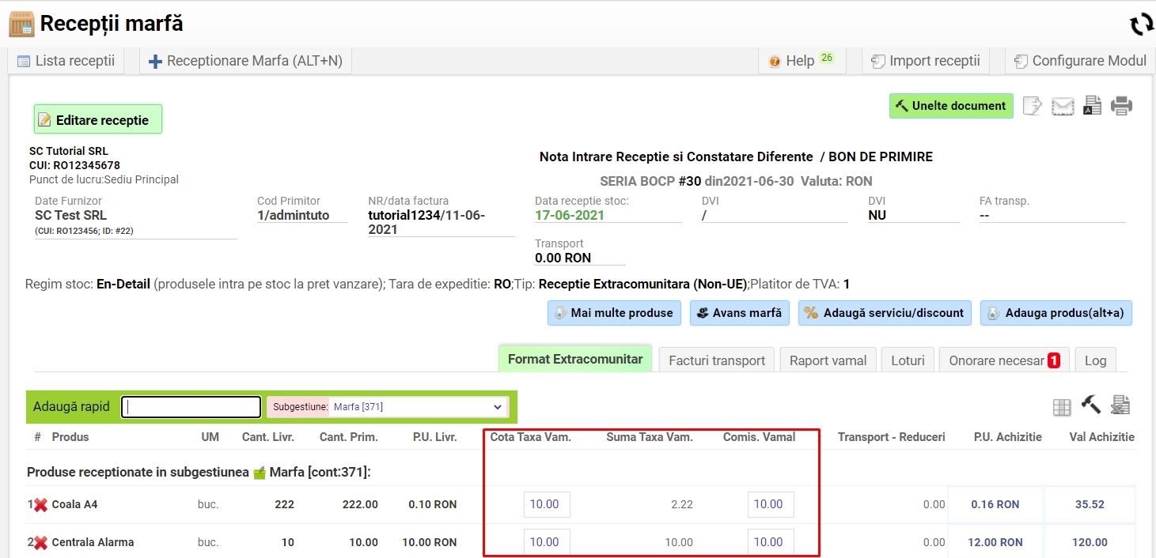Open table grid view icon
Screen dimensions: 1156x558
click(1061, 407)
